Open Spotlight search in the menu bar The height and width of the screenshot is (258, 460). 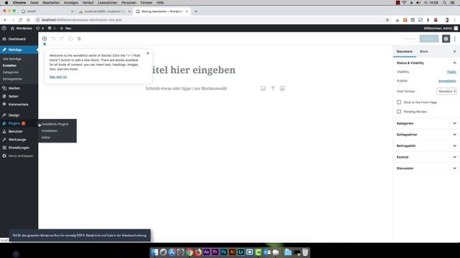[x=444, y=3]
